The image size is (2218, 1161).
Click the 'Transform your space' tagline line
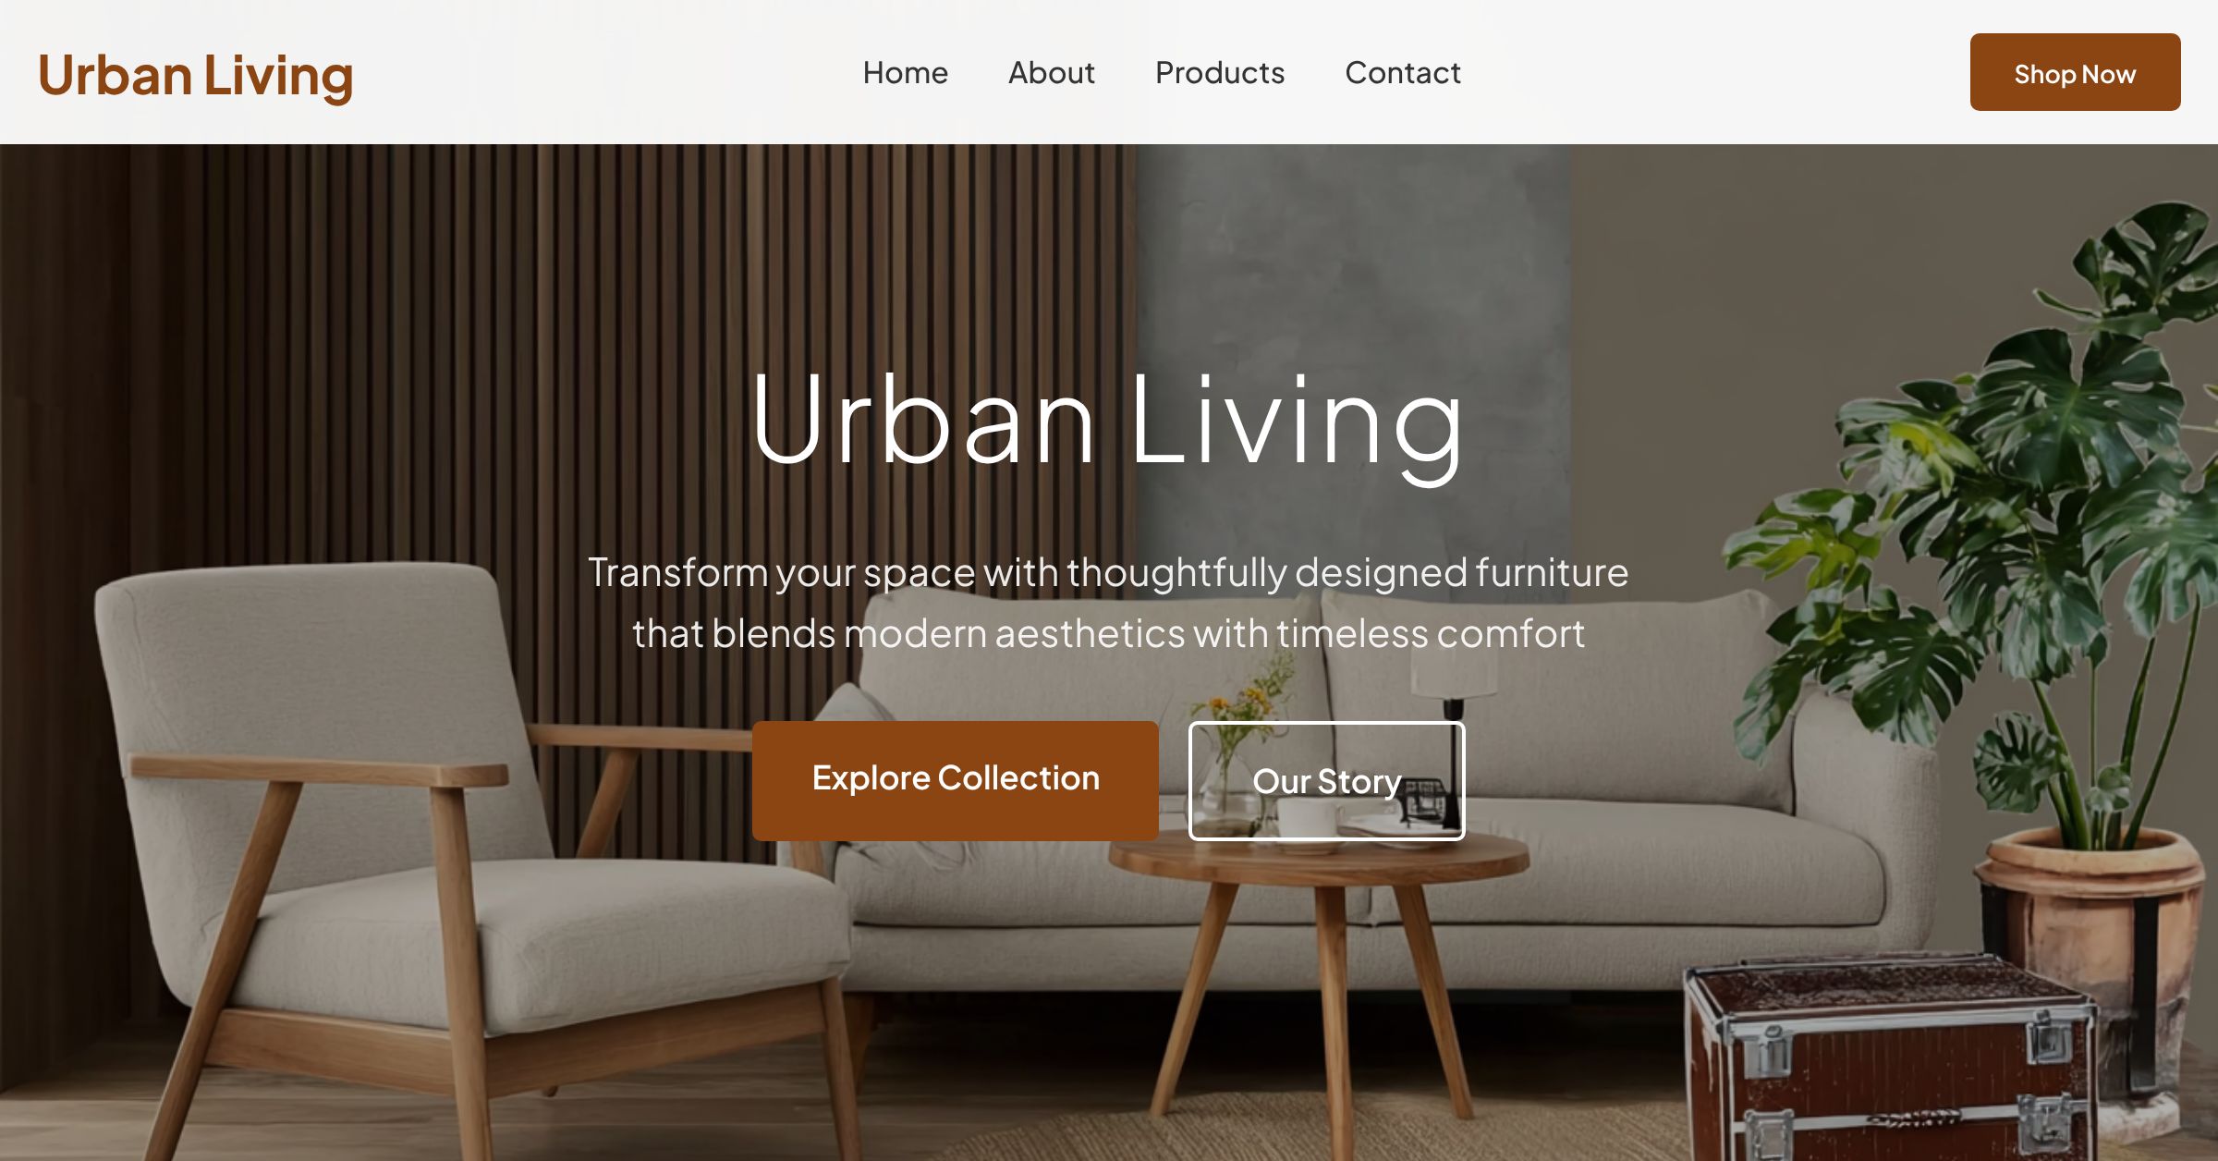coord(1107,572)
